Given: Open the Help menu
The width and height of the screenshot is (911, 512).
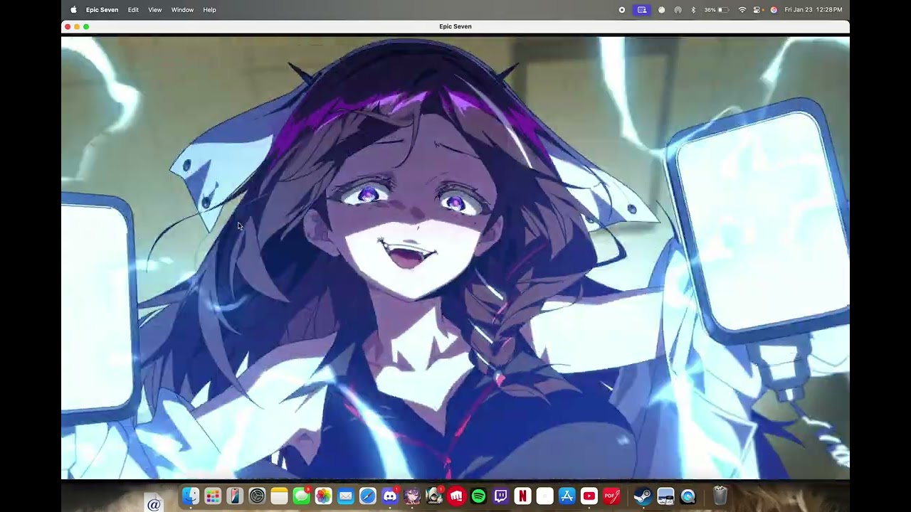Looking at the screenshot, I should 209,10.
